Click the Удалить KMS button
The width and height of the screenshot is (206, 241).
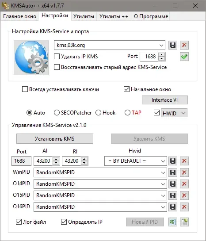point(149,139)
